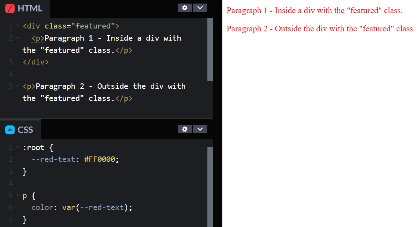
Task: Click HTML line number 4
Action: coord(11,74)
